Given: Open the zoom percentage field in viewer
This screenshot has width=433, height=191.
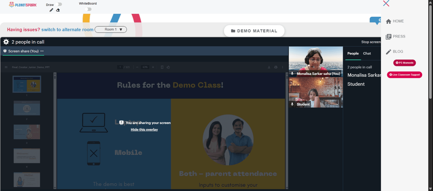Looking at the screenshot, I should coord(145,67).
